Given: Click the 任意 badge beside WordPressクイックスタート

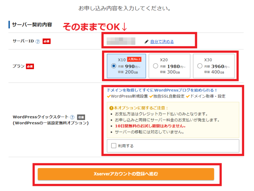Looking at the screenshot, I should click(81, 117).
